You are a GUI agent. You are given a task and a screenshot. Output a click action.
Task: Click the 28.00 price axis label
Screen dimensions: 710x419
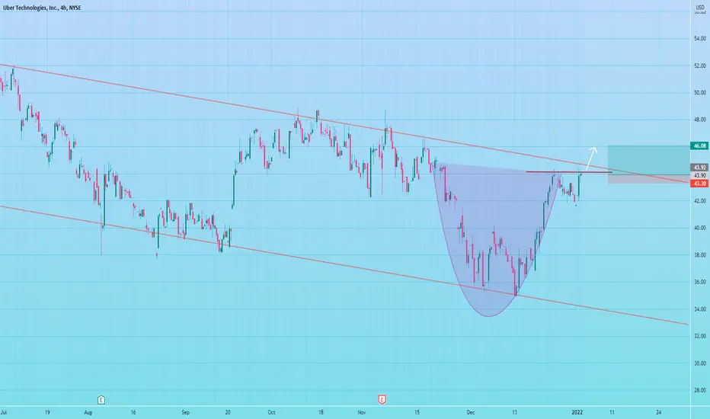699,391
